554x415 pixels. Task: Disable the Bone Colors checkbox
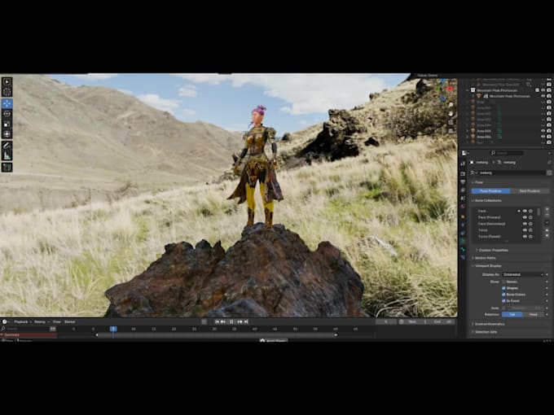pos(503,295)
